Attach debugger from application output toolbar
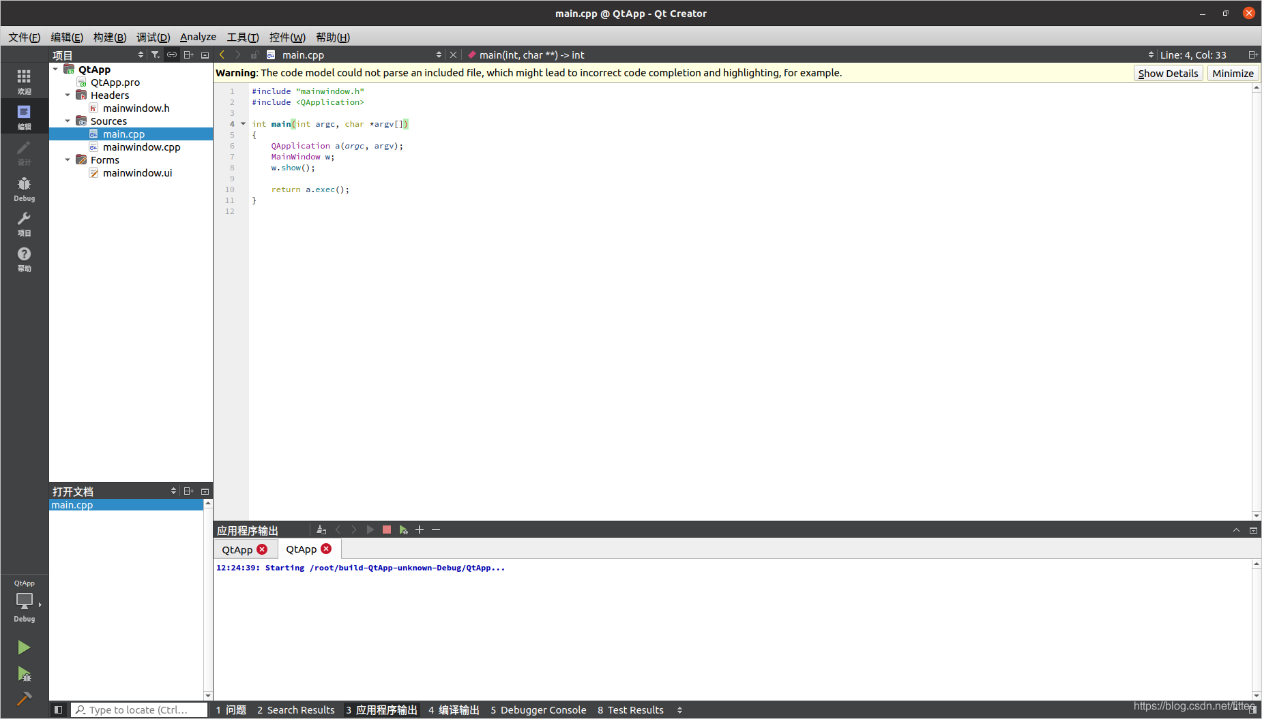The image size is (1262, 719). [403, 530]
